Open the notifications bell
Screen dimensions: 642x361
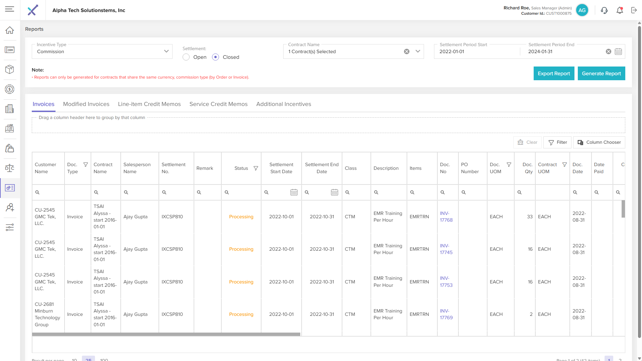[620, 10]
